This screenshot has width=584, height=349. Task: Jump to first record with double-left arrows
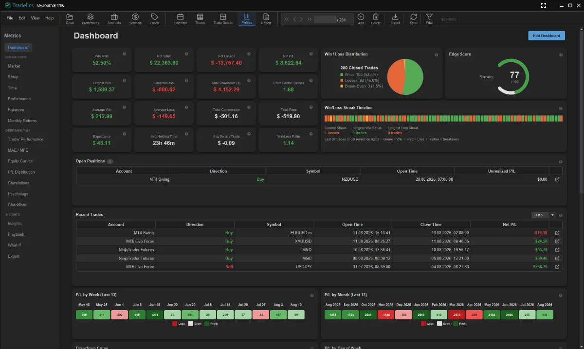[x=287, y=19]
